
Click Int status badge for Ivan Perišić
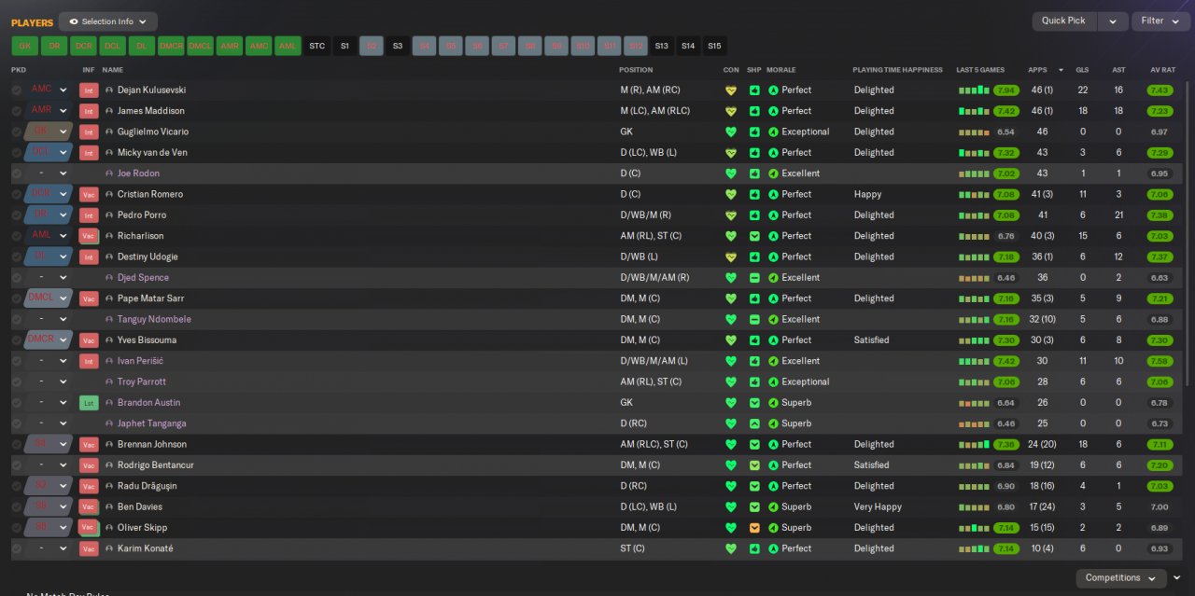click(x=89, y=361)
